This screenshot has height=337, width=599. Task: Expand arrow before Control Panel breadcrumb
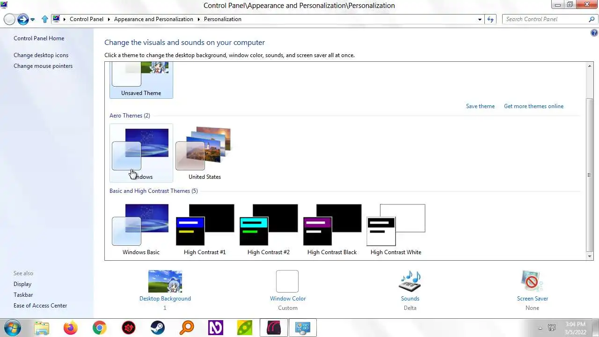(65, 19)
